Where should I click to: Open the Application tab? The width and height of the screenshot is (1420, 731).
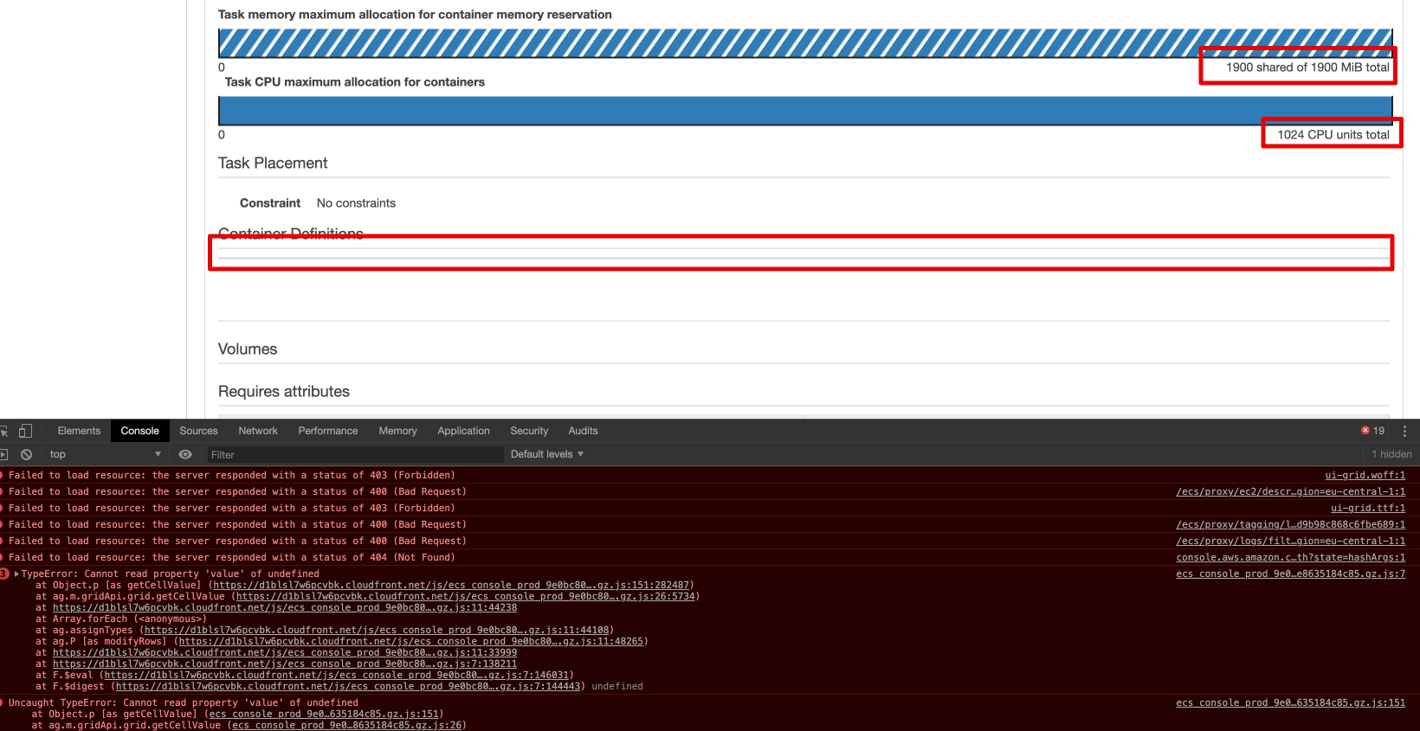(463, 431)
